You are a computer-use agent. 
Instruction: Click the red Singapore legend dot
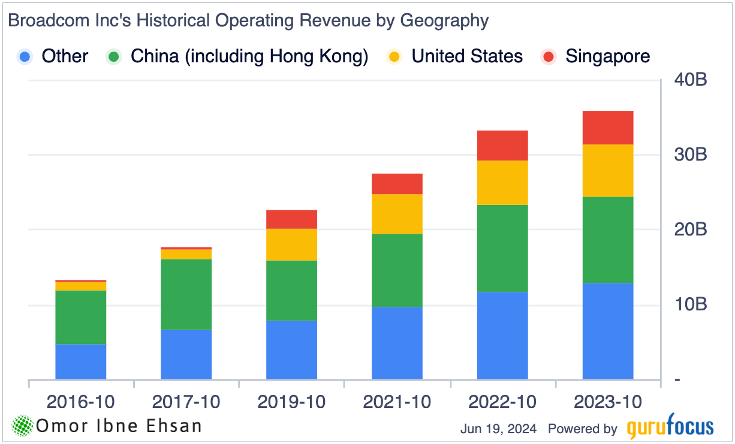549,57
